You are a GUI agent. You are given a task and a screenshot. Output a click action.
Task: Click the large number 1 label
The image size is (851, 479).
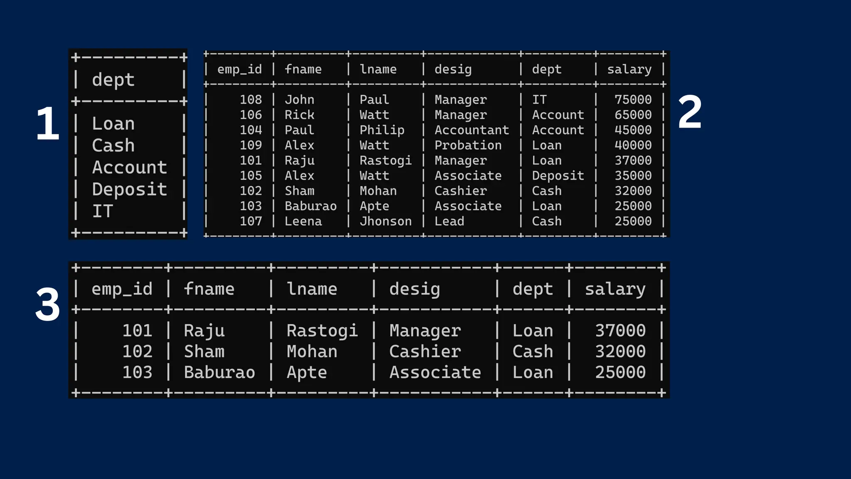tap(47, 123)
